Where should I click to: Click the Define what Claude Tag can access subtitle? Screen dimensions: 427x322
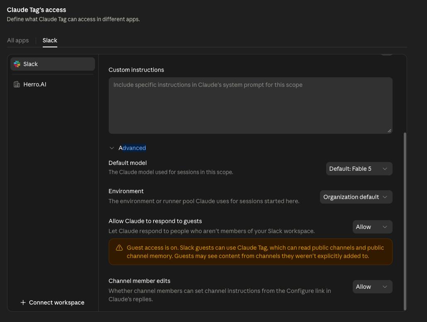73,20
